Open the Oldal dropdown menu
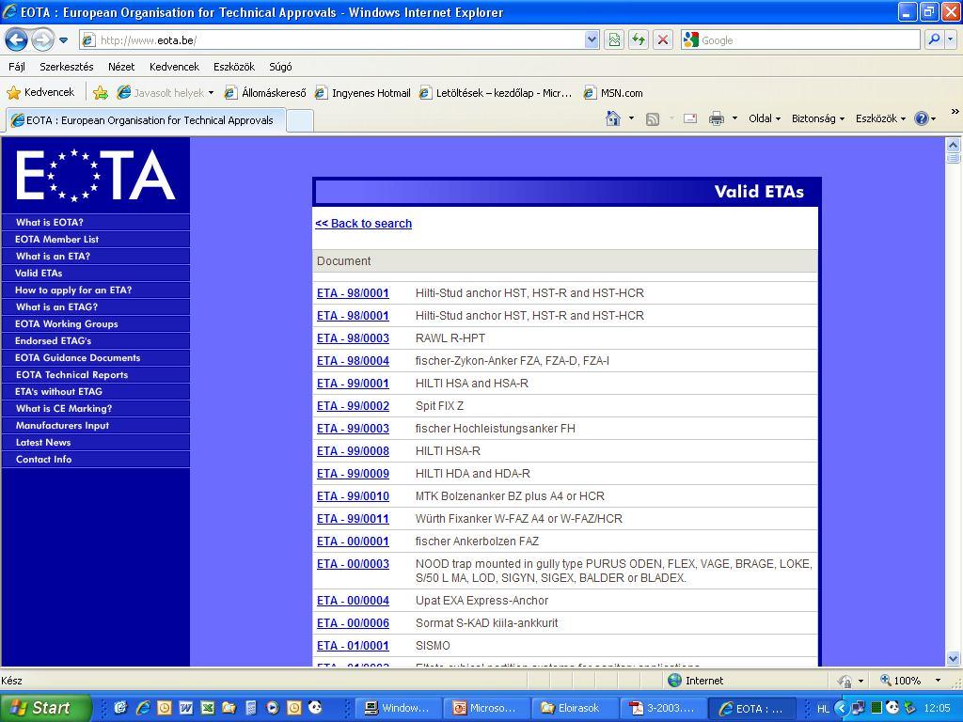This screenshot has height=722, width=963. pos(764,118)
